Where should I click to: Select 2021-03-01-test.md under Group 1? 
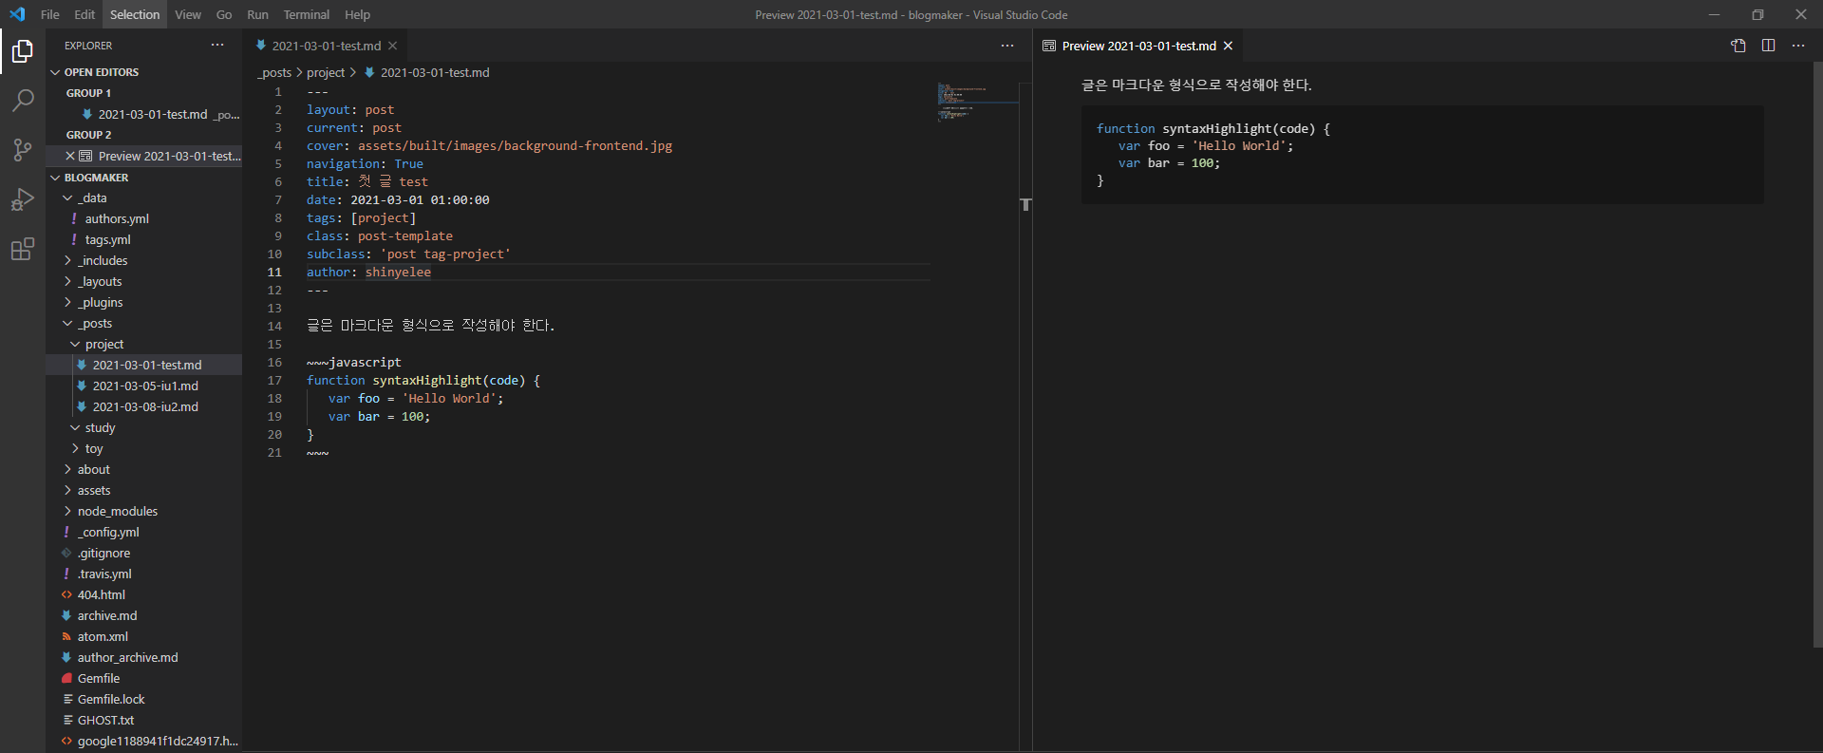pos(144,114)
